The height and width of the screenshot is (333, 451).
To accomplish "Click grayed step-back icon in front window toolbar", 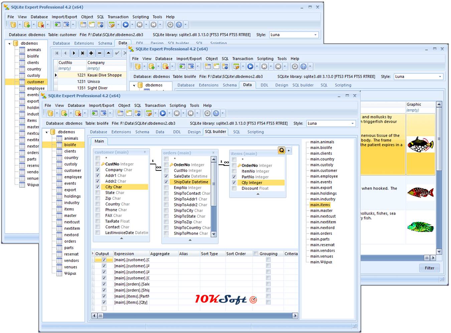I will pos(191,113).
